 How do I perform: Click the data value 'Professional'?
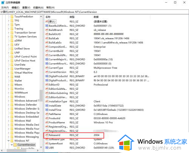click(x=101, y=84)
